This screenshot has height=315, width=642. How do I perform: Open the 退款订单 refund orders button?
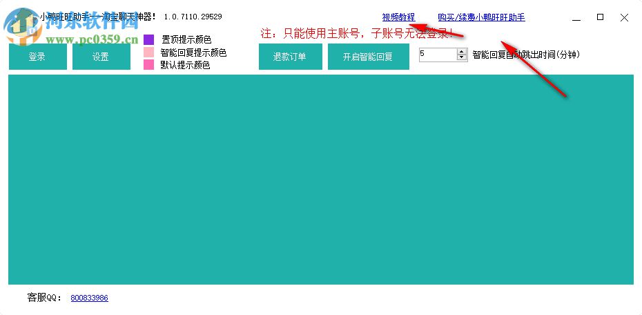click(x=291, y=57)
